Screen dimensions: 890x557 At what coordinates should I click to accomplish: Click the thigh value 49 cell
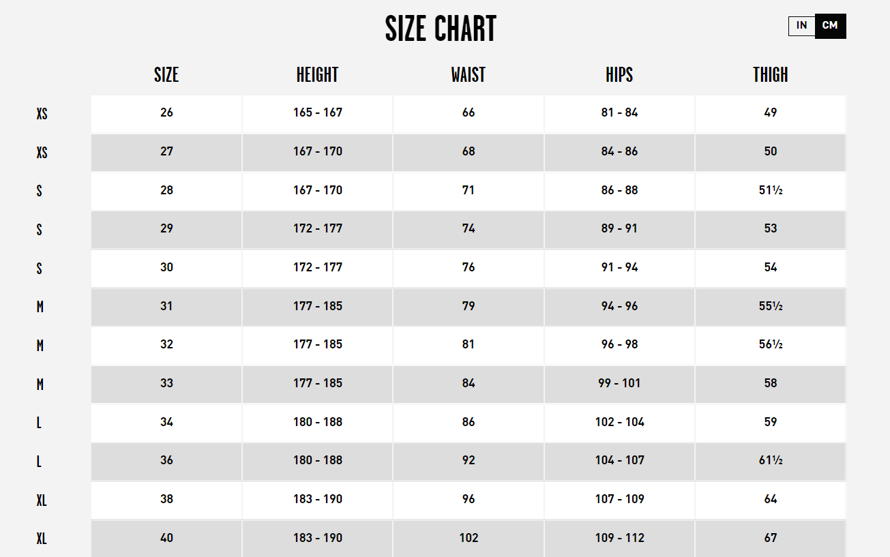(771, 113)
